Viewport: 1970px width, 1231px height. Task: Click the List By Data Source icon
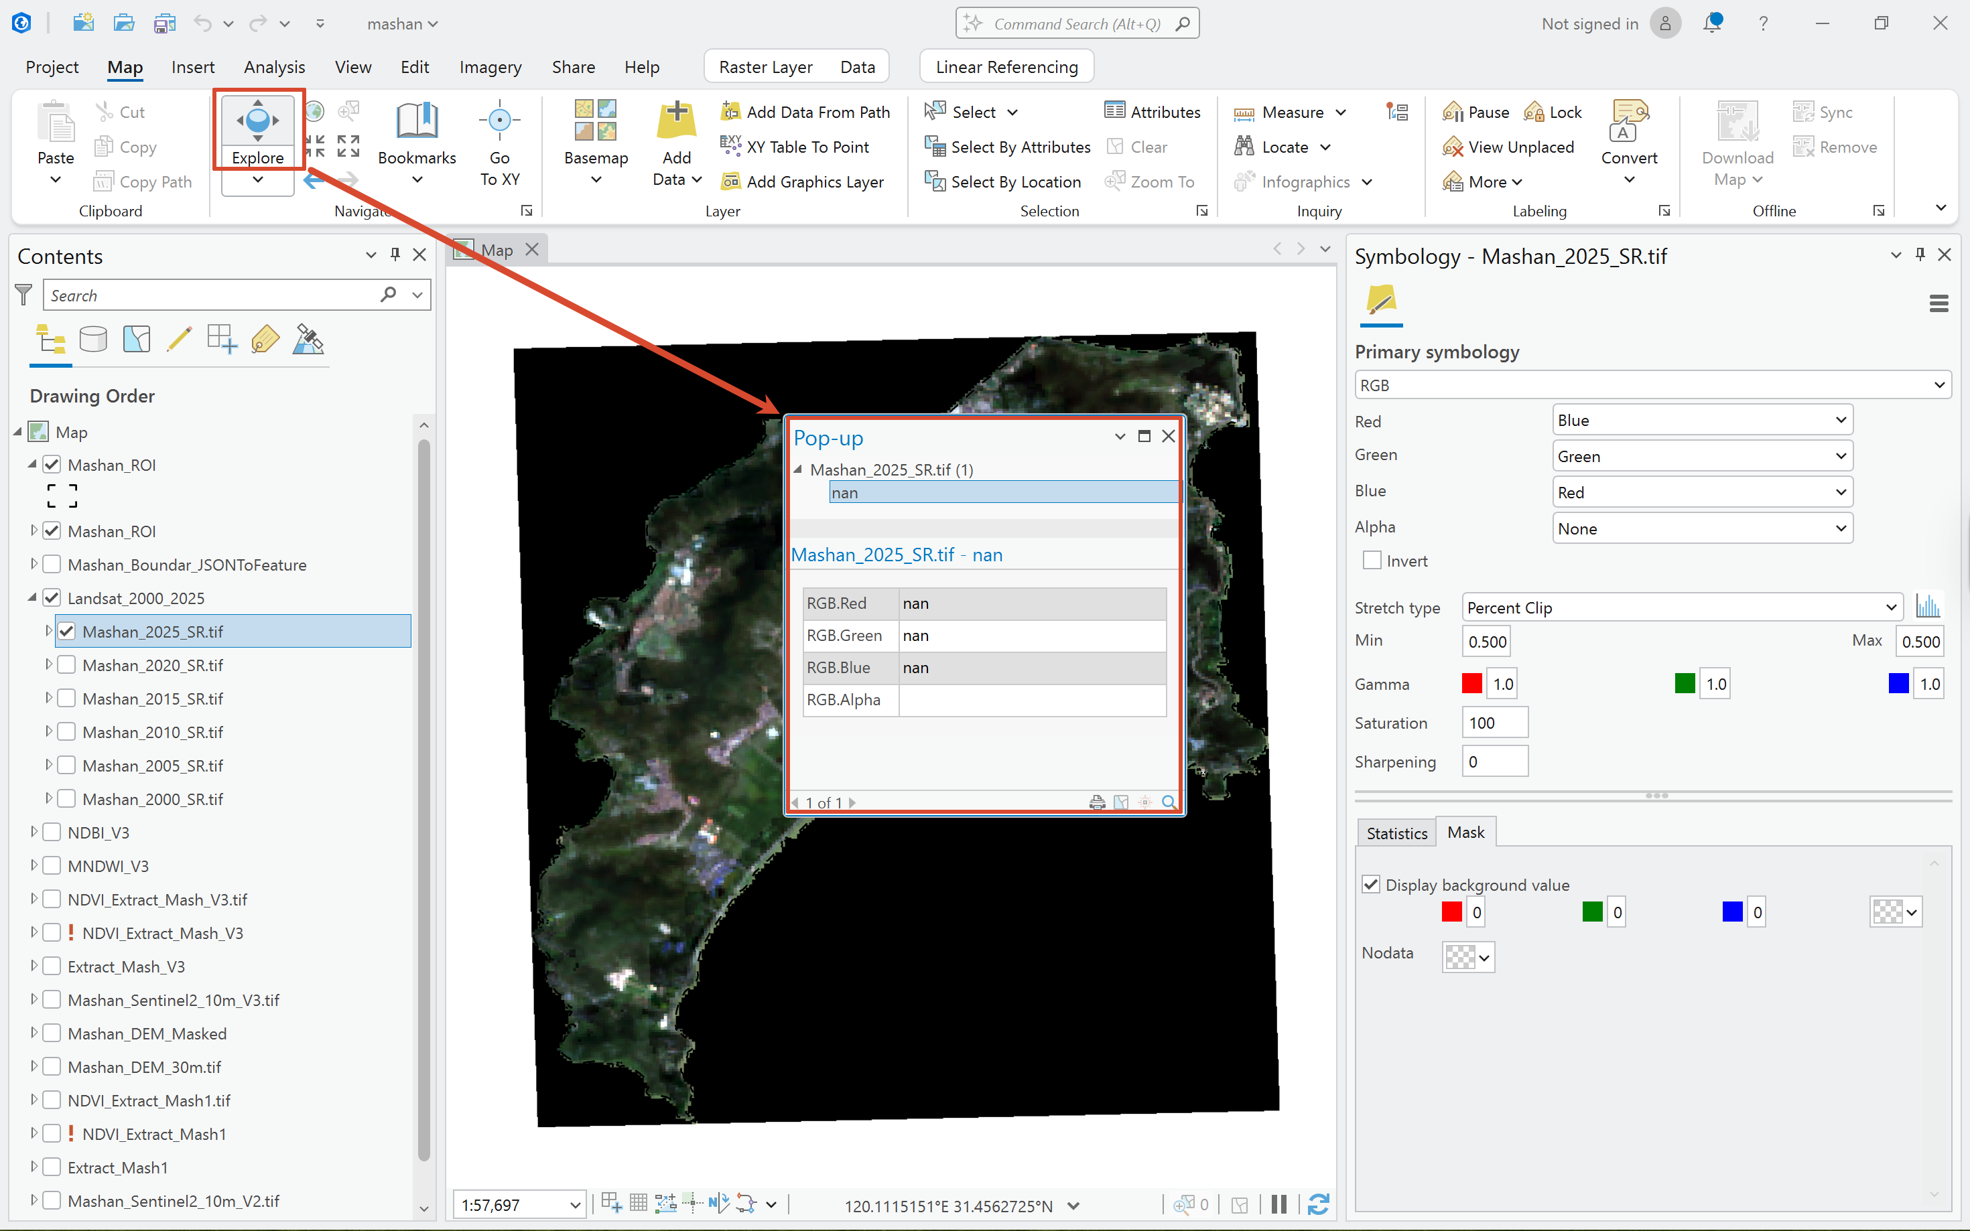[93, 340]
